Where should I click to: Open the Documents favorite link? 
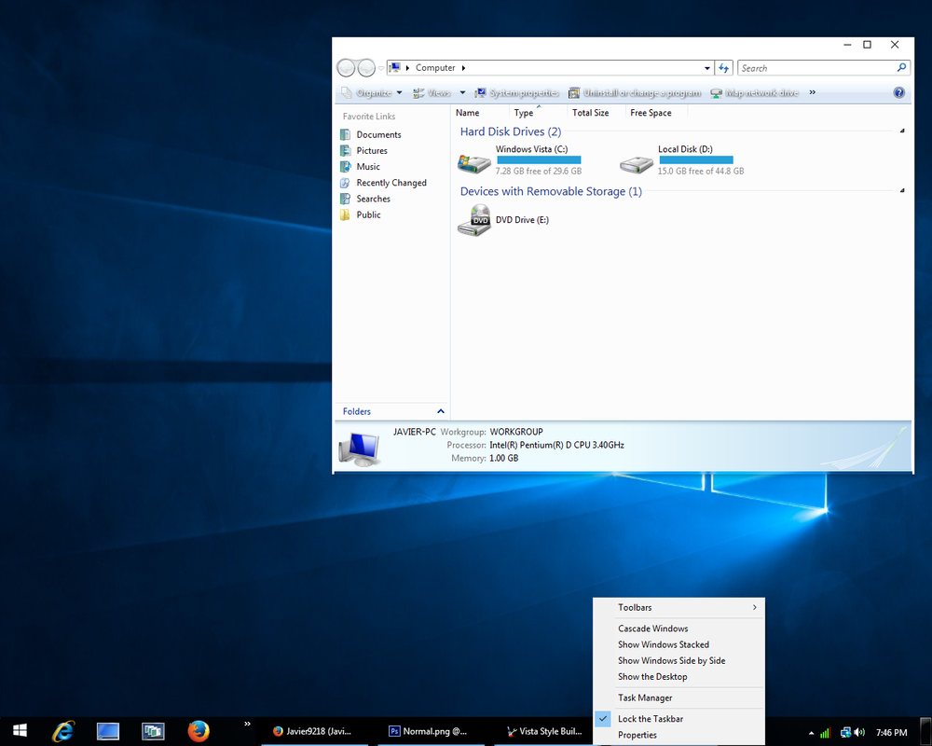coord(378,135)
